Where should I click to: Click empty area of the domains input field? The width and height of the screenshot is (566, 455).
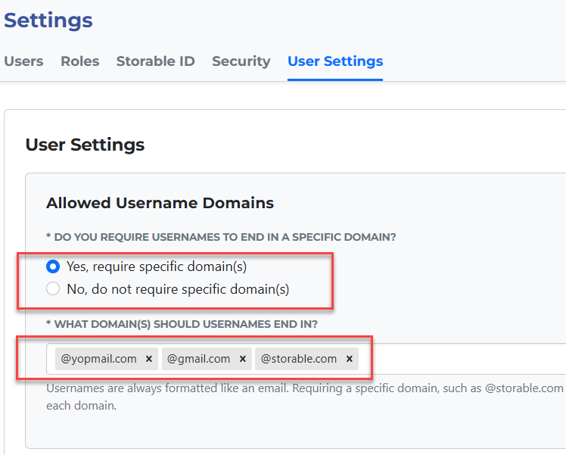coord(462,359)
